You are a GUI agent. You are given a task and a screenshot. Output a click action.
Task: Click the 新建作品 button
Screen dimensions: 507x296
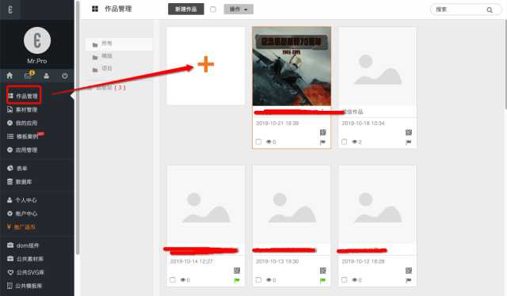(186, 9)
